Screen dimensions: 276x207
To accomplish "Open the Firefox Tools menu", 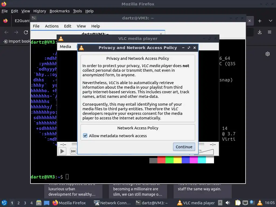I will click(x=77, y=11).
